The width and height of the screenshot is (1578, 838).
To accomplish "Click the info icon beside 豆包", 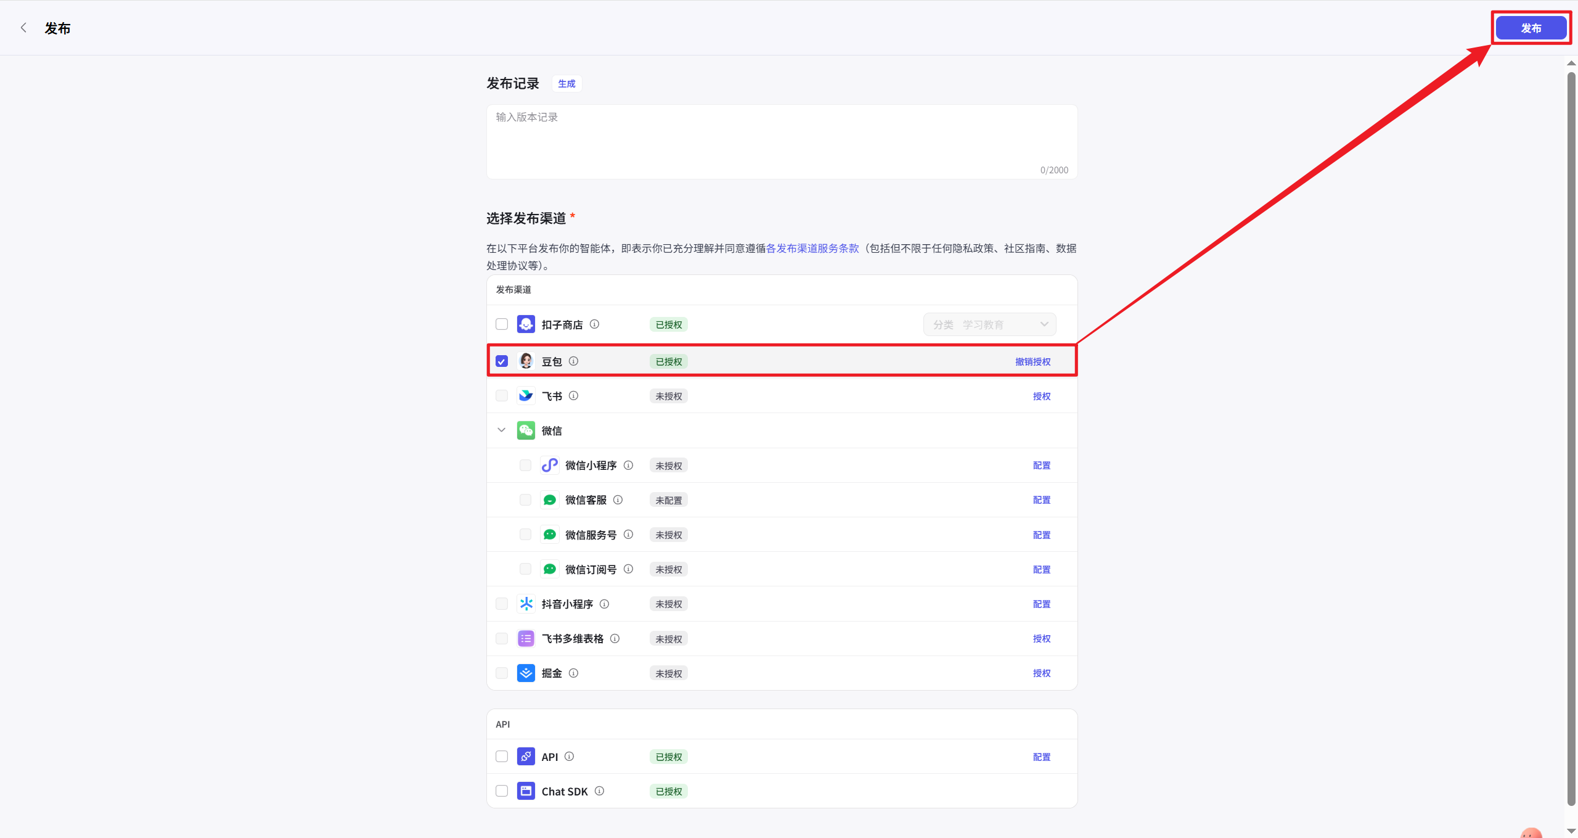I will click(x=573, y=361).
